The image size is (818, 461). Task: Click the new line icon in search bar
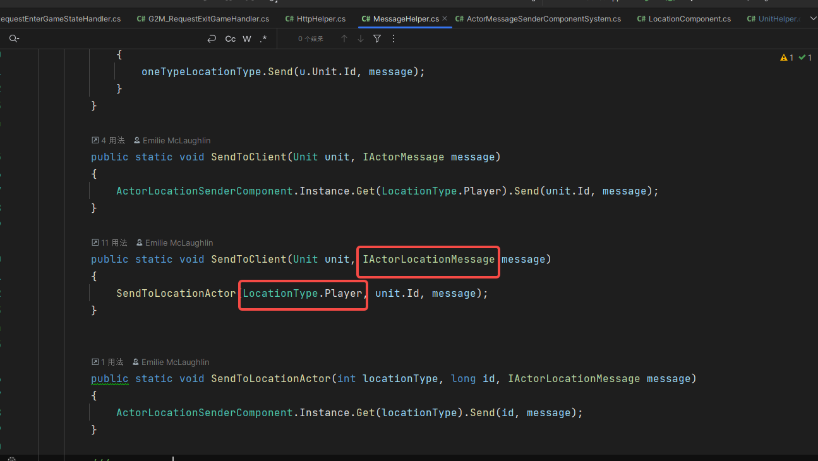(212, 39)
